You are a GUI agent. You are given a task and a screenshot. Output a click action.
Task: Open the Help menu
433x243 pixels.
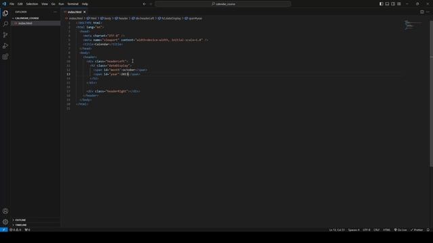[x=85, y=4]
